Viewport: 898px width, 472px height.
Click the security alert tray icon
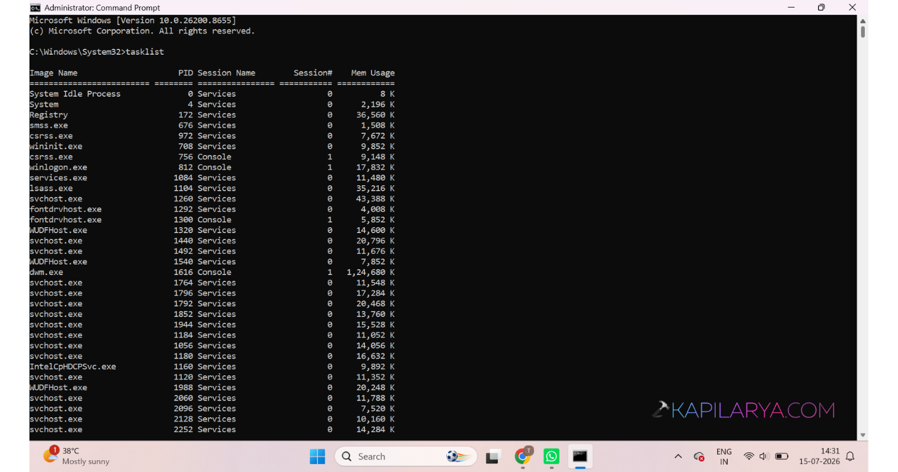point(699,457)
